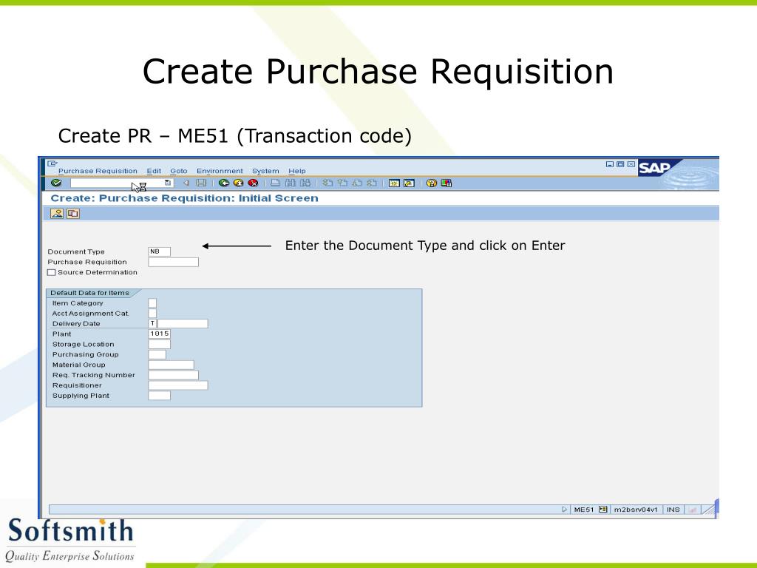This screenshot has height=568, width=757.
Task: Click the Plant field showing 1015
Action: (160, 334)
